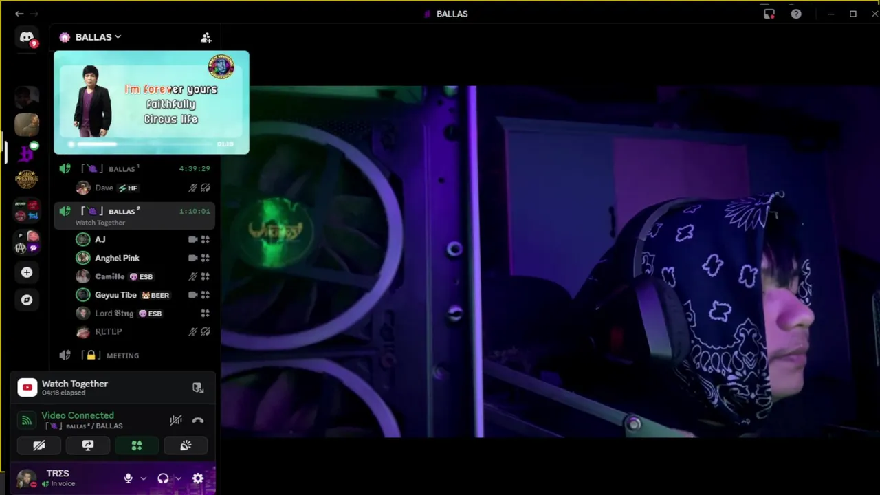880x495 pixels.
Task: Open microphone input options chevron
Action: (143, 478)
